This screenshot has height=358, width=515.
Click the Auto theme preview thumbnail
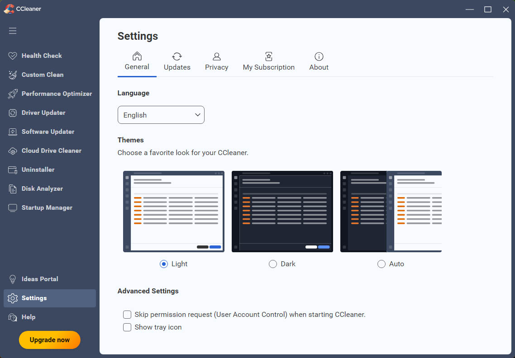pos(391,212)
